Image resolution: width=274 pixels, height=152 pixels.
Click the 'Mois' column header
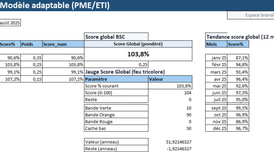216,44
